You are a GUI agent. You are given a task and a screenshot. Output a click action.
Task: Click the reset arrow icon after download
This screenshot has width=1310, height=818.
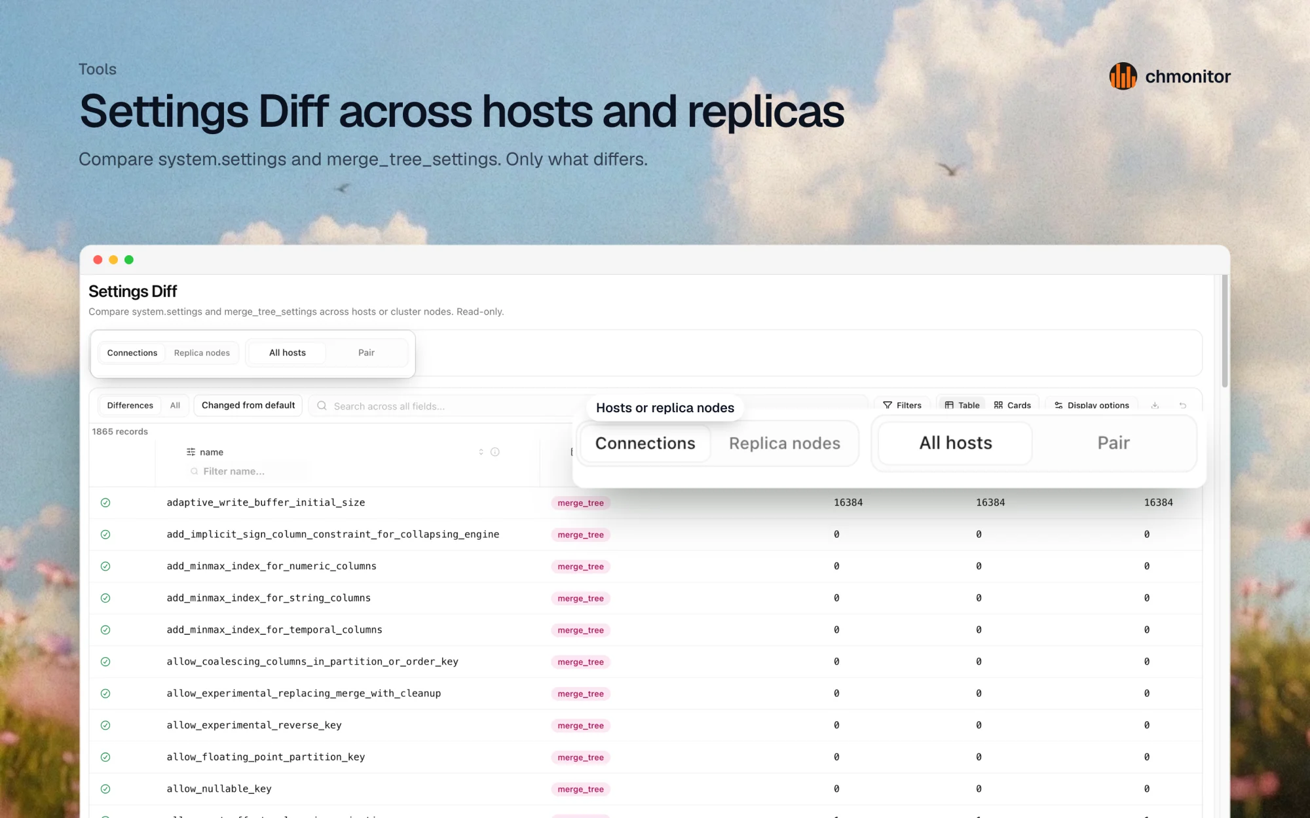(1182, 406)
